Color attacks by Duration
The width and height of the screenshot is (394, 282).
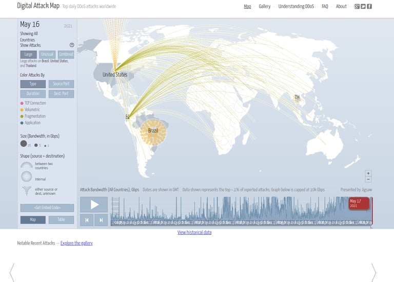click(33, 94)
